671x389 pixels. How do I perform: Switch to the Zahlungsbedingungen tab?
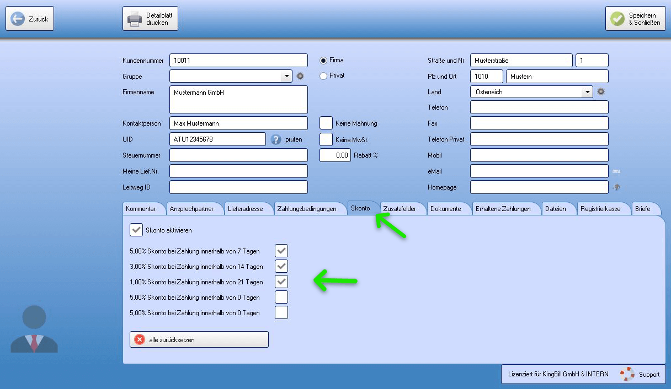coord(307,209)
